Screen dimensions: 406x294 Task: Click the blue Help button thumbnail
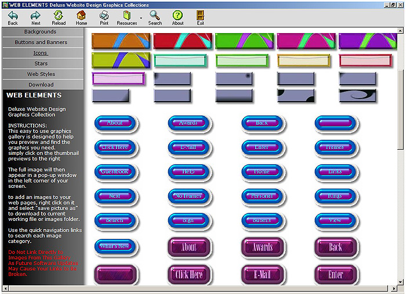188,172
